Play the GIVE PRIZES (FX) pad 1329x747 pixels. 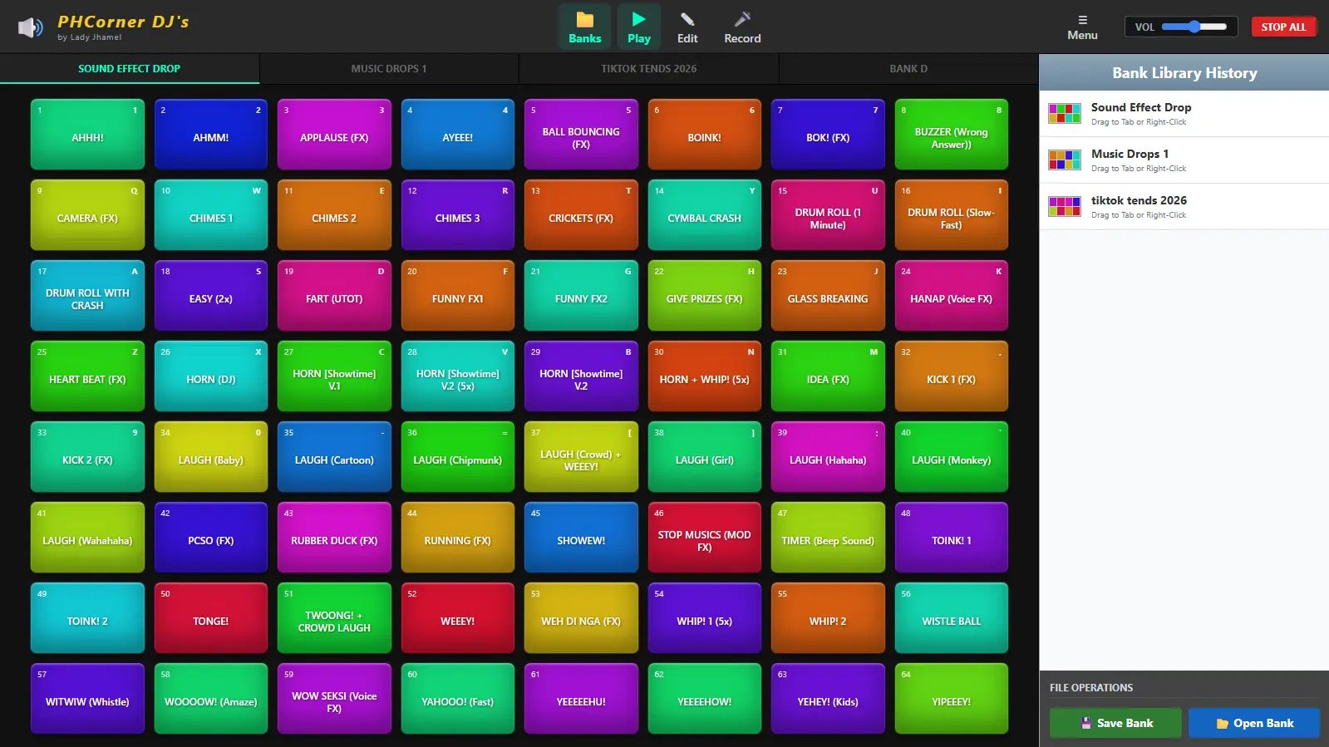tap(705, 296)
